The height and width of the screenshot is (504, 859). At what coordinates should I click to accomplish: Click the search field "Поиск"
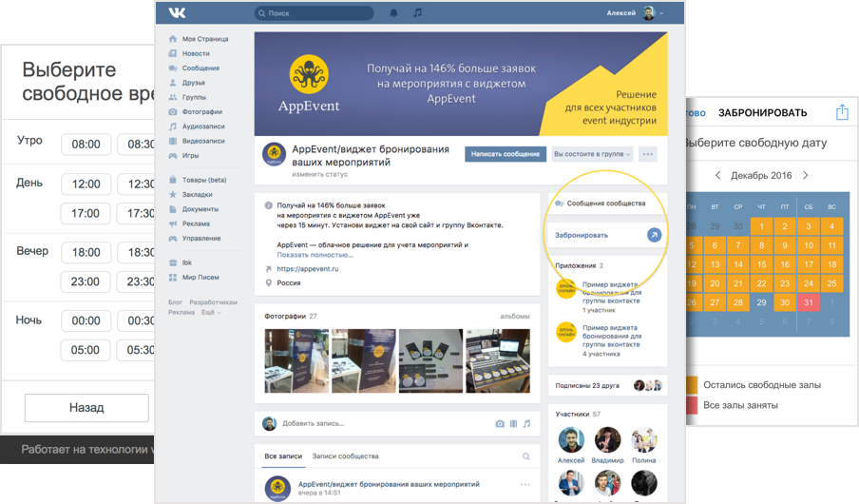[314, 12]
